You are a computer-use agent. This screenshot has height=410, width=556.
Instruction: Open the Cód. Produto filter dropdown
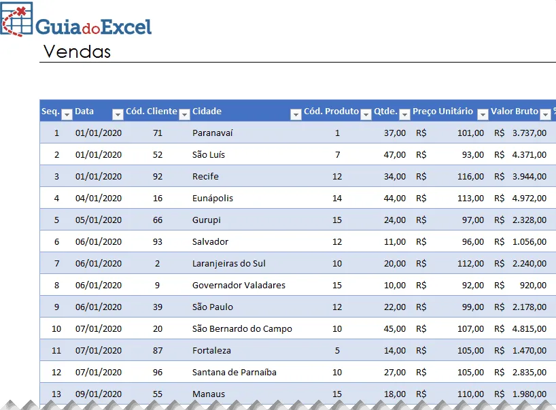[366, 114]
